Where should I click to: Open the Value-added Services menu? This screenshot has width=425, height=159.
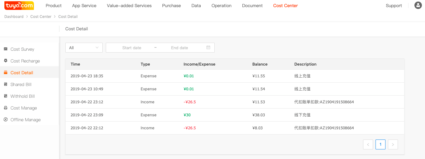[x=129, y=6]
